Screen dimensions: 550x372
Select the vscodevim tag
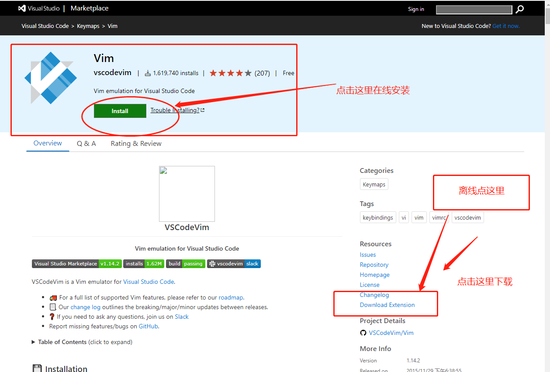[x=467, y=217]
